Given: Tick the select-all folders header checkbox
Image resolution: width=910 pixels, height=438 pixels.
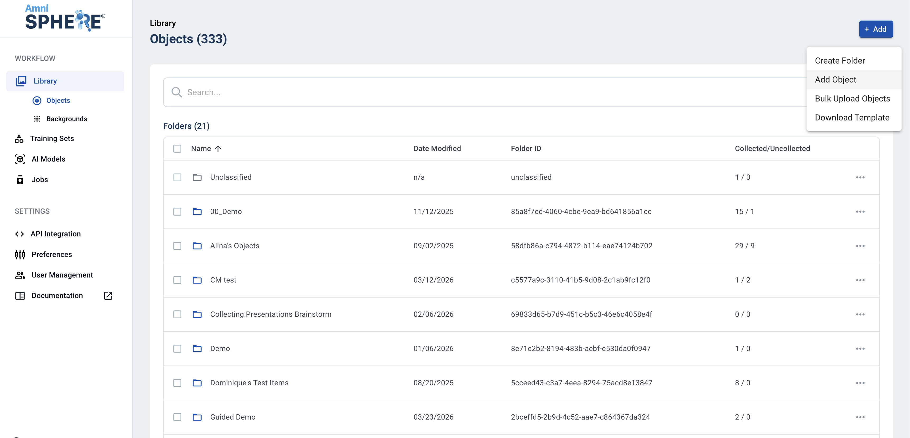Looking at the screenshot, I should click(177, 148).
